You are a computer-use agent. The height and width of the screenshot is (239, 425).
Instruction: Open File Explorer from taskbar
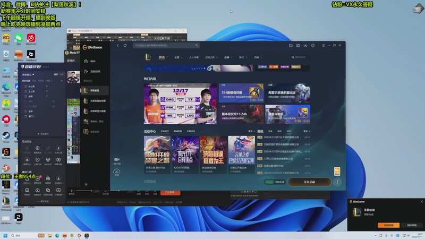tap(50, 235)
